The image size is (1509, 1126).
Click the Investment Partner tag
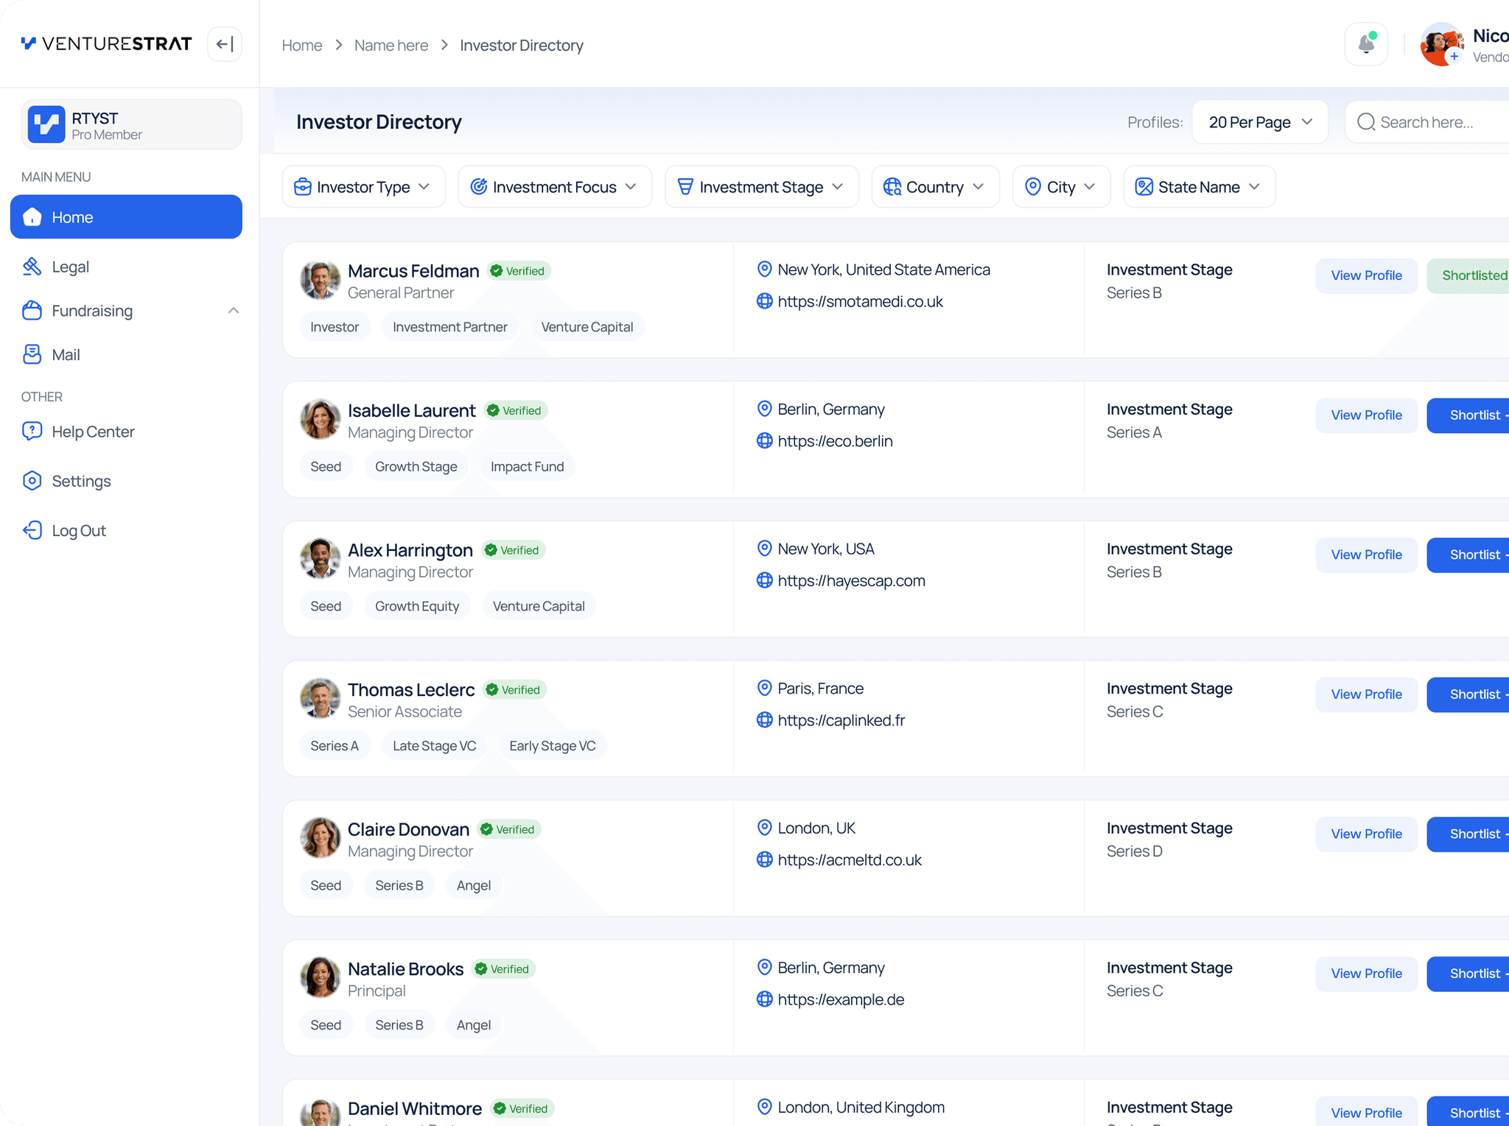coord(449,326)
